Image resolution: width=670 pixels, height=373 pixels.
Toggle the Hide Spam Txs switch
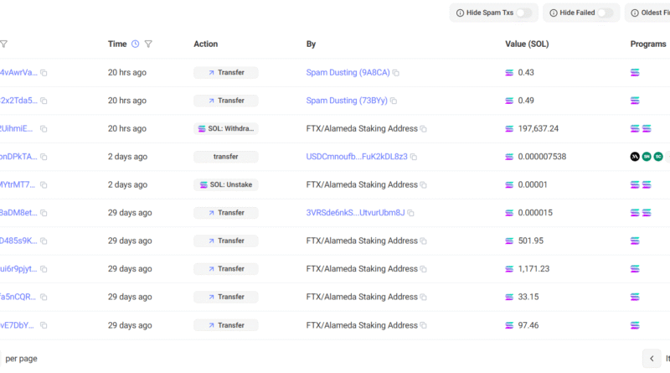click(523, 13)
